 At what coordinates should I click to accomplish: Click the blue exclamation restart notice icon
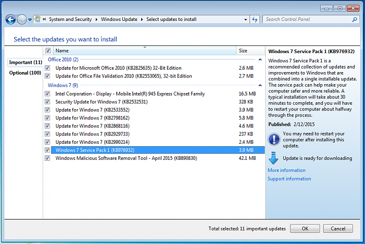(274, 139)
